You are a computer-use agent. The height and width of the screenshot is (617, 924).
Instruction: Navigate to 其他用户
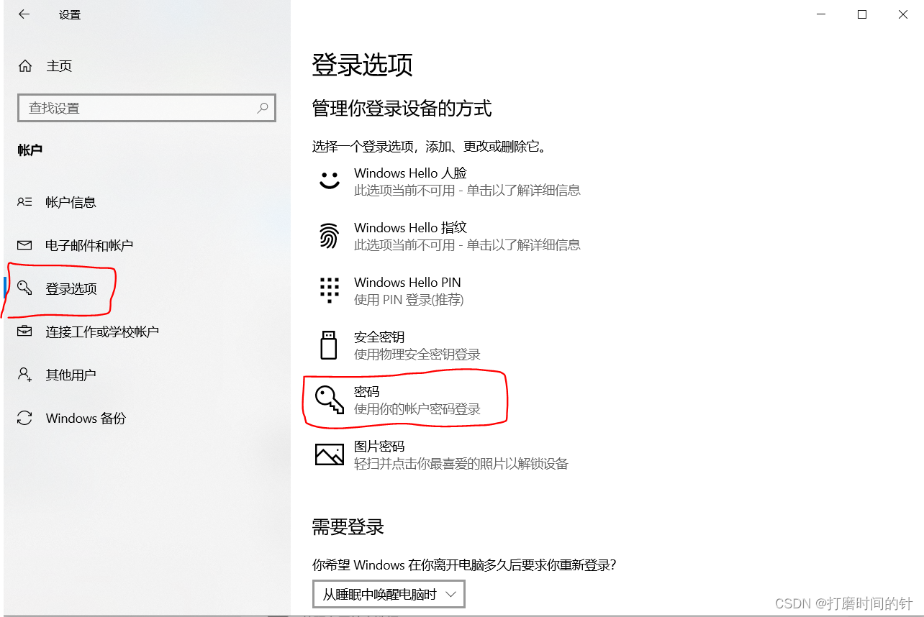point(71,375)
